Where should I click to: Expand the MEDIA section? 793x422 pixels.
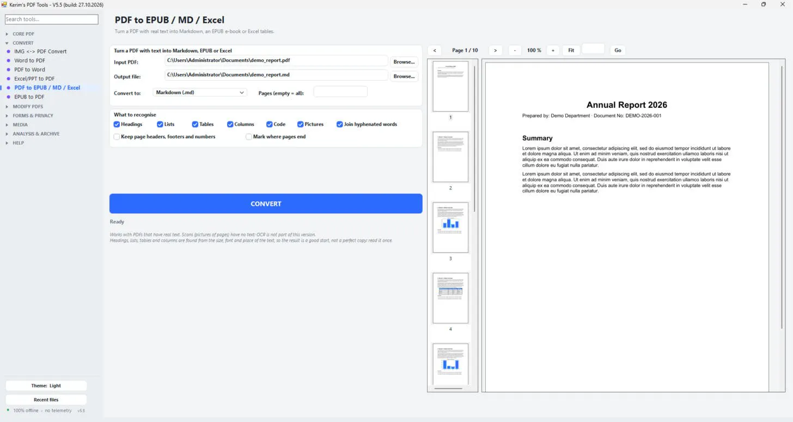pyautogui.click(x=20, y=125)
